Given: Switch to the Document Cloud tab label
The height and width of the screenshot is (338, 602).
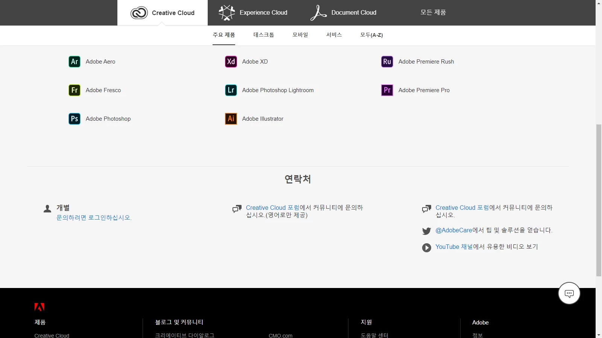Looking at the screenshot, I should click(354, 12).
